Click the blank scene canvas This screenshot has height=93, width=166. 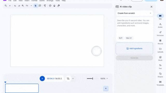pyautogui.click(x=57, y=41)
